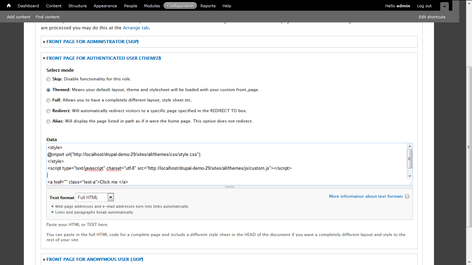Click the home icon in admin toolbar

click(x=9, y=6)
